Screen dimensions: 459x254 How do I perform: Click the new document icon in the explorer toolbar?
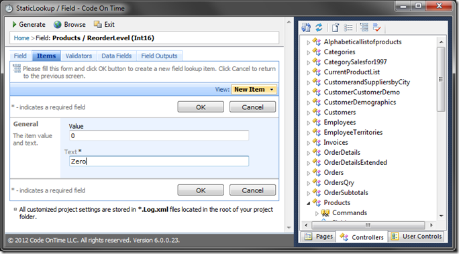(336, 27)
